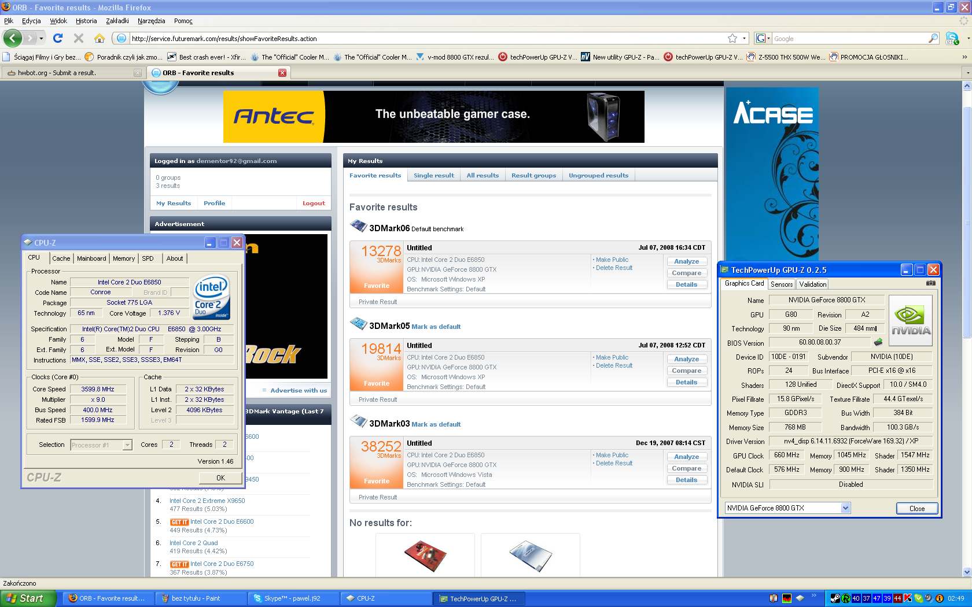Click the red benchmark box thumbnail under No results
This screenshot has height=607, width=972.
(x=425, y=556)
